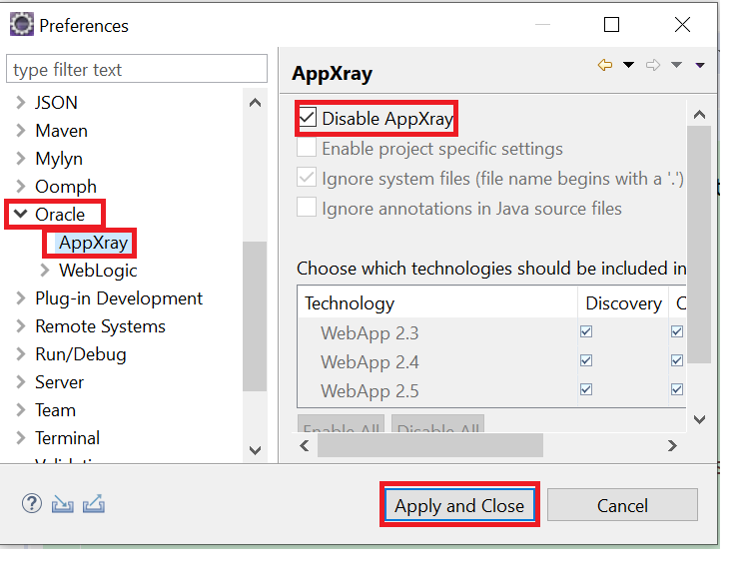
Task: Expand the WebLogic tree node
Action: (44, 270)
